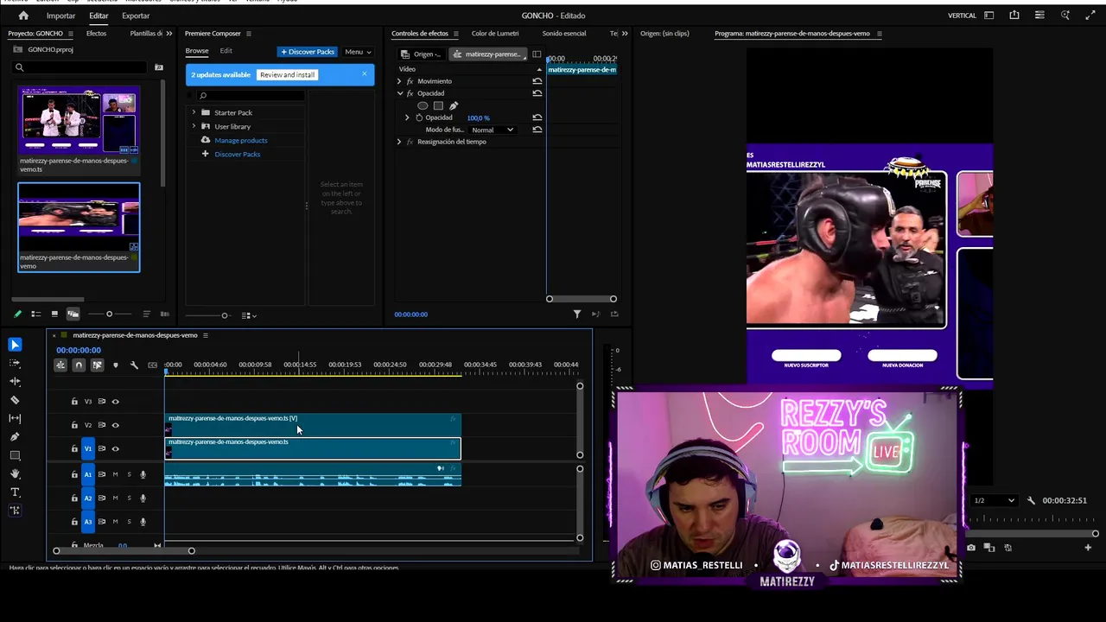The image size is (1106, 622).
Task: Toggle animation stopwatch for Opacidad
Action: pyautogui.click(x=419, y=117)
